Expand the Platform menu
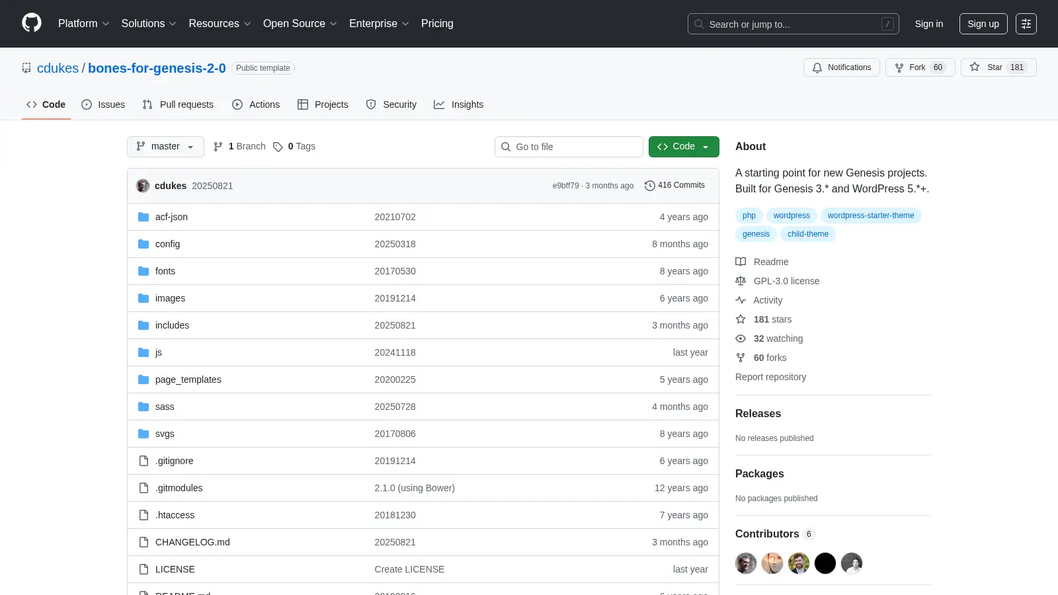1058x595 pixels. tap(83, 24)
